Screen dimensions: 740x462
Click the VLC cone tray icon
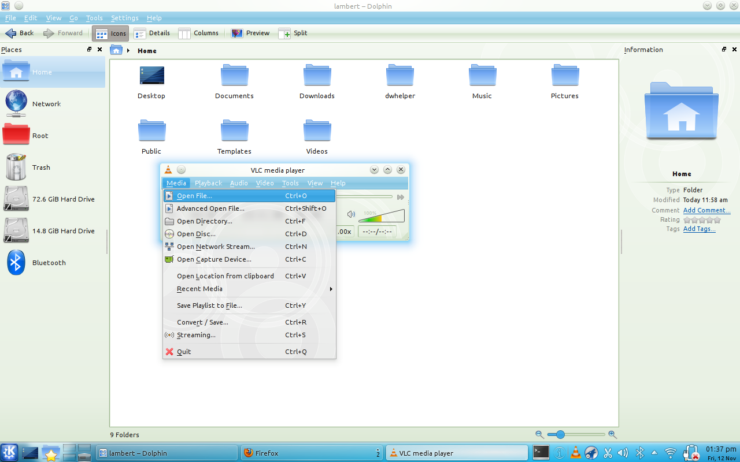point(575,453)
